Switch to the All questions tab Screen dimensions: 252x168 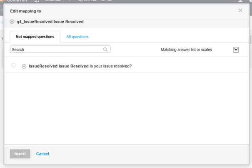pyautogui.click(x=77, y=37)
